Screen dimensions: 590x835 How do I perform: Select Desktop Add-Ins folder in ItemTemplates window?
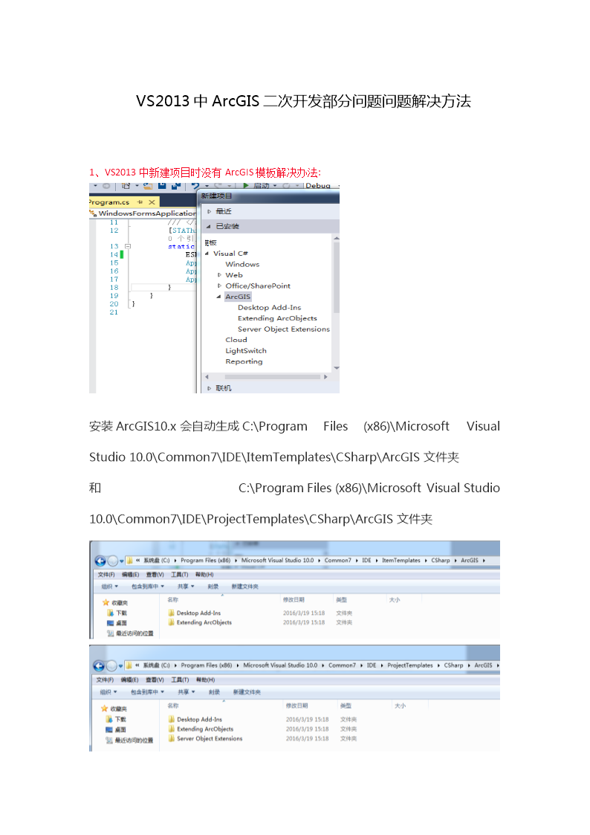point(195,613)
